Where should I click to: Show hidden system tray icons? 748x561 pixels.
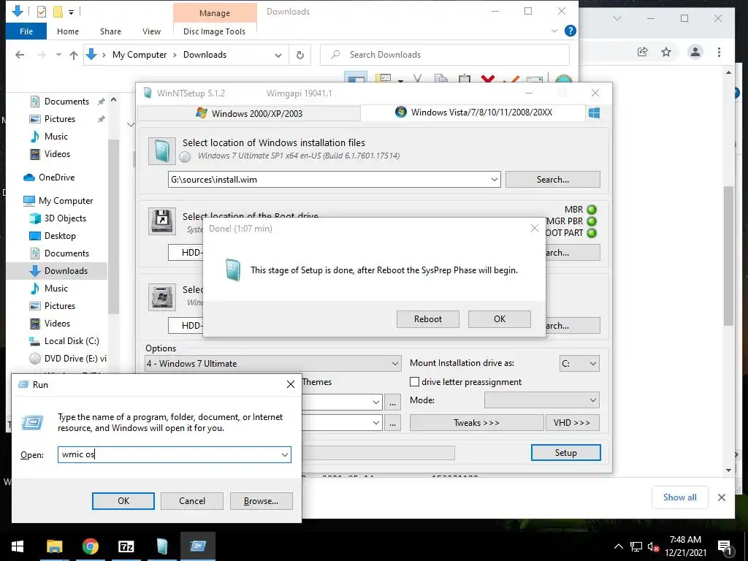coord(618,546)
